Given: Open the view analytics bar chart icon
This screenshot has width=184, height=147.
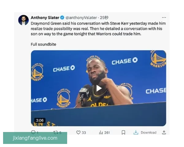Looking at the screenshot, I should coord(101,133).
